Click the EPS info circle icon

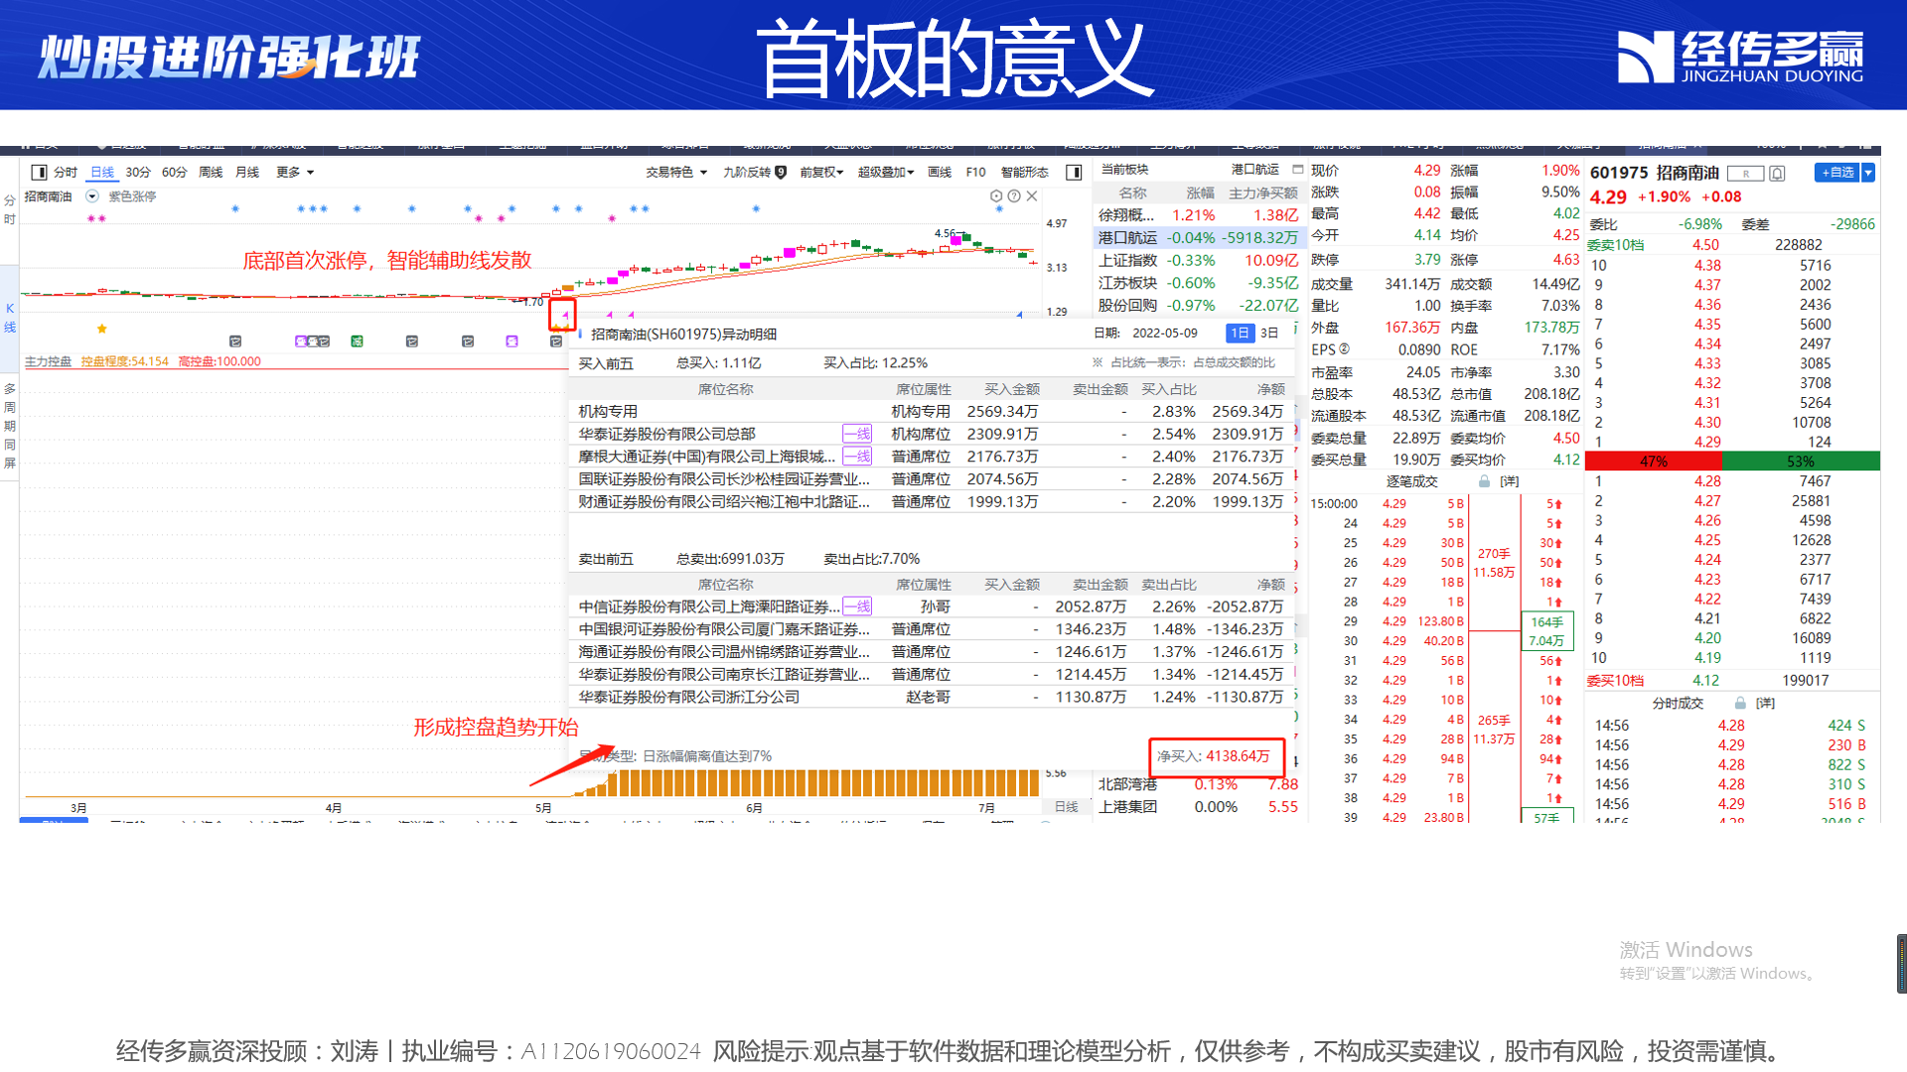1344,349
